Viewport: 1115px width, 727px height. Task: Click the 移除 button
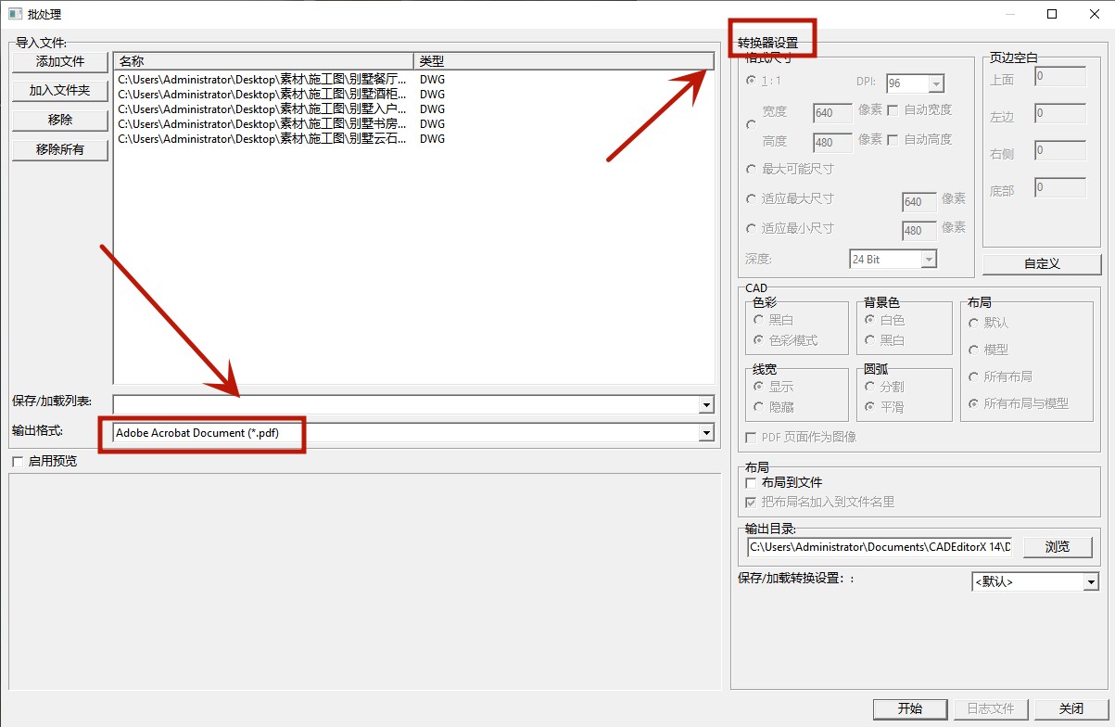coord(60,121)
